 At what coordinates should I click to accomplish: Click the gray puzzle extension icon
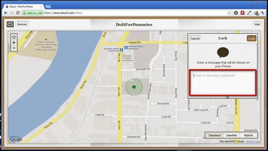pos(256,13)
